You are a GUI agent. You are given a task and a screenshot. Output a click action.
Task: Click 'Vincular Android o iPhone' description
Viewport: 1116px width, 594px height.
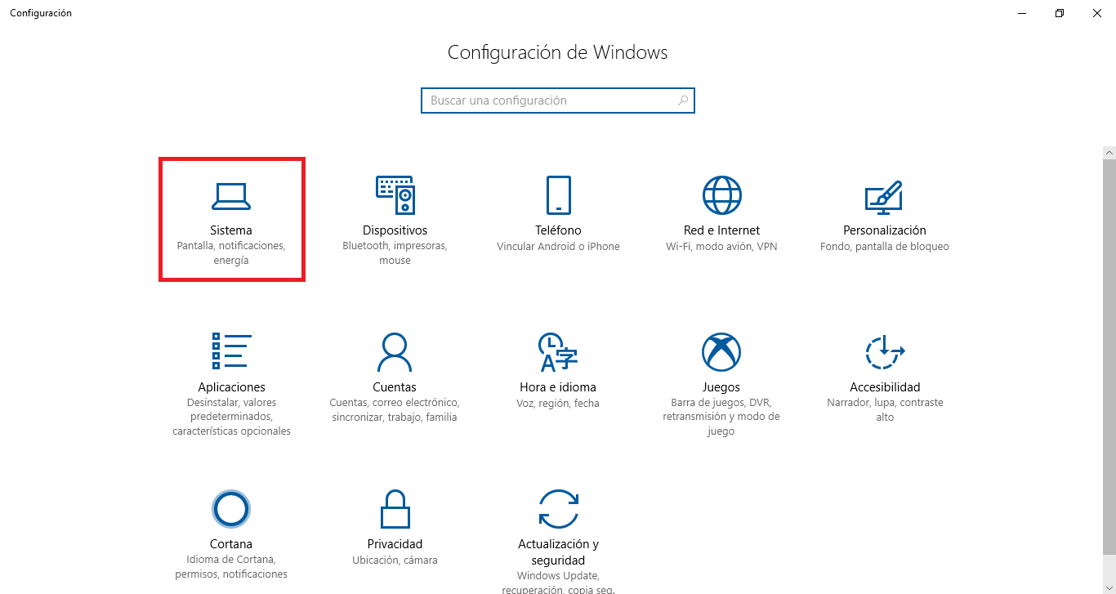pos(558,247)
